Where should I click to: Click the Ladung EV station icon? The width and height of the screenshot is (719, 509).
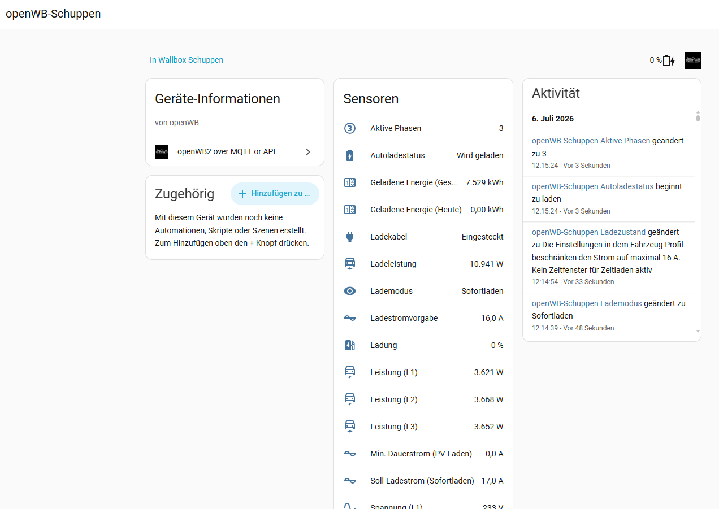(x=350, y=345)
